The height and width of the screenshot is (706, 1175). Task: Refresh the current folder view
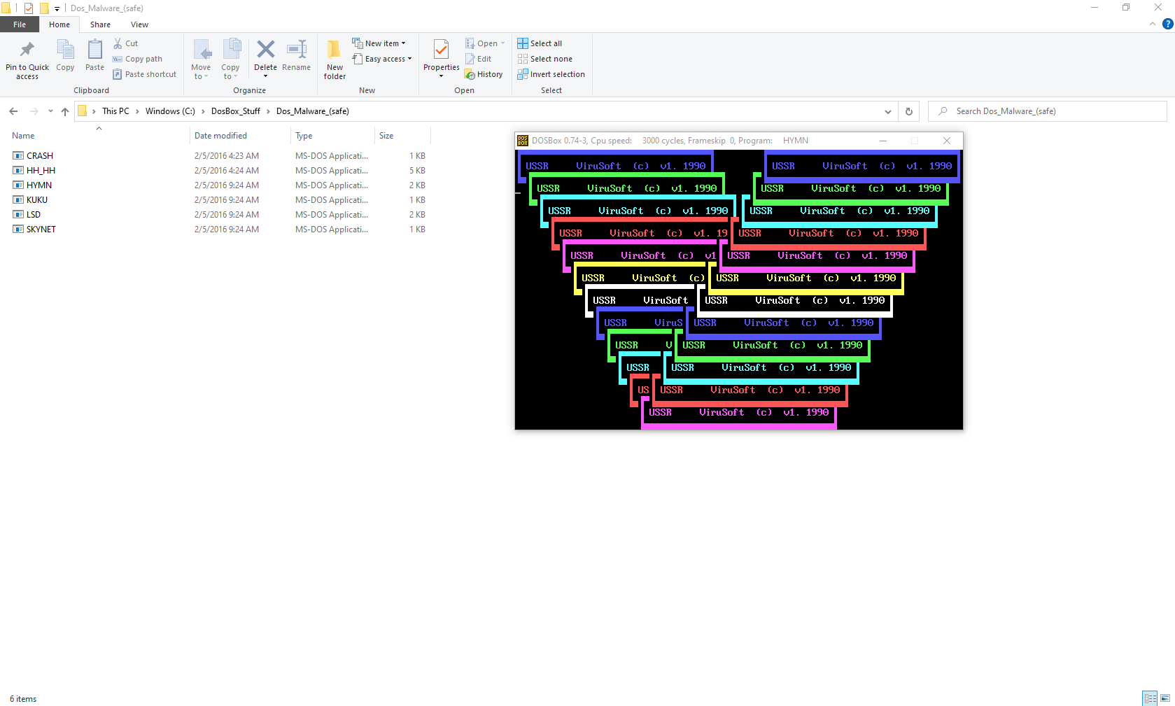pyautogui.click(x=909, y=111)
